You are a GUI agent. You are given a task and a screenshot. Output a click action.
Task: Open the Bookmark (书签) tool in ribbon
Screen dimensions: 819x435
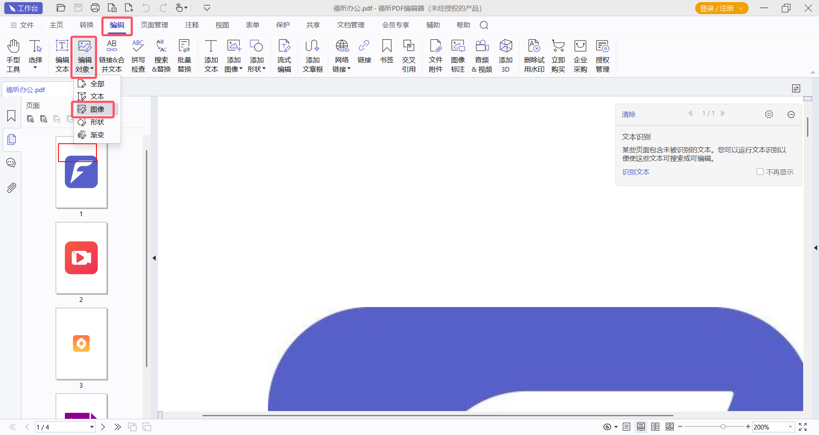(386, 51)
